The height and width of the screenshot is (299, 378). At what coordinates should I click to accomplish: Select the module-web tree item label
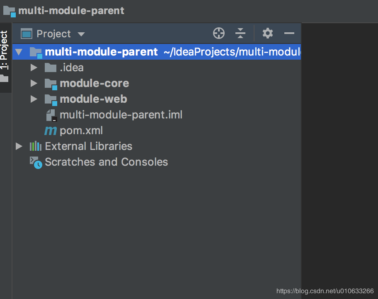[93, 99]
